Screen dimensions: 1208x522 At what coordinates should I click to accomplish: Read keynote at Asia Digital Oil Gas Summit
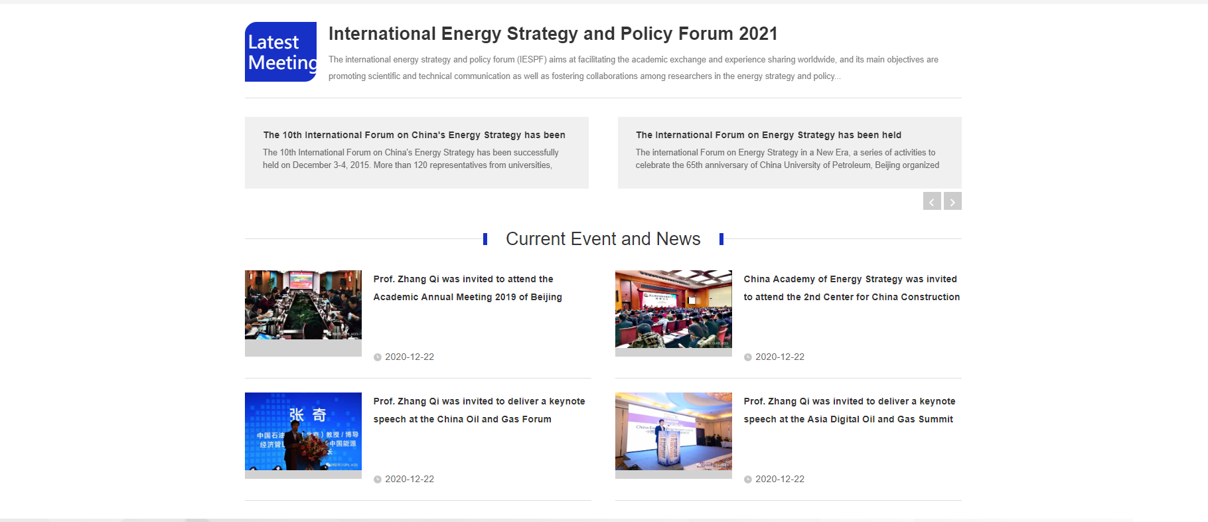pos(849,410)
